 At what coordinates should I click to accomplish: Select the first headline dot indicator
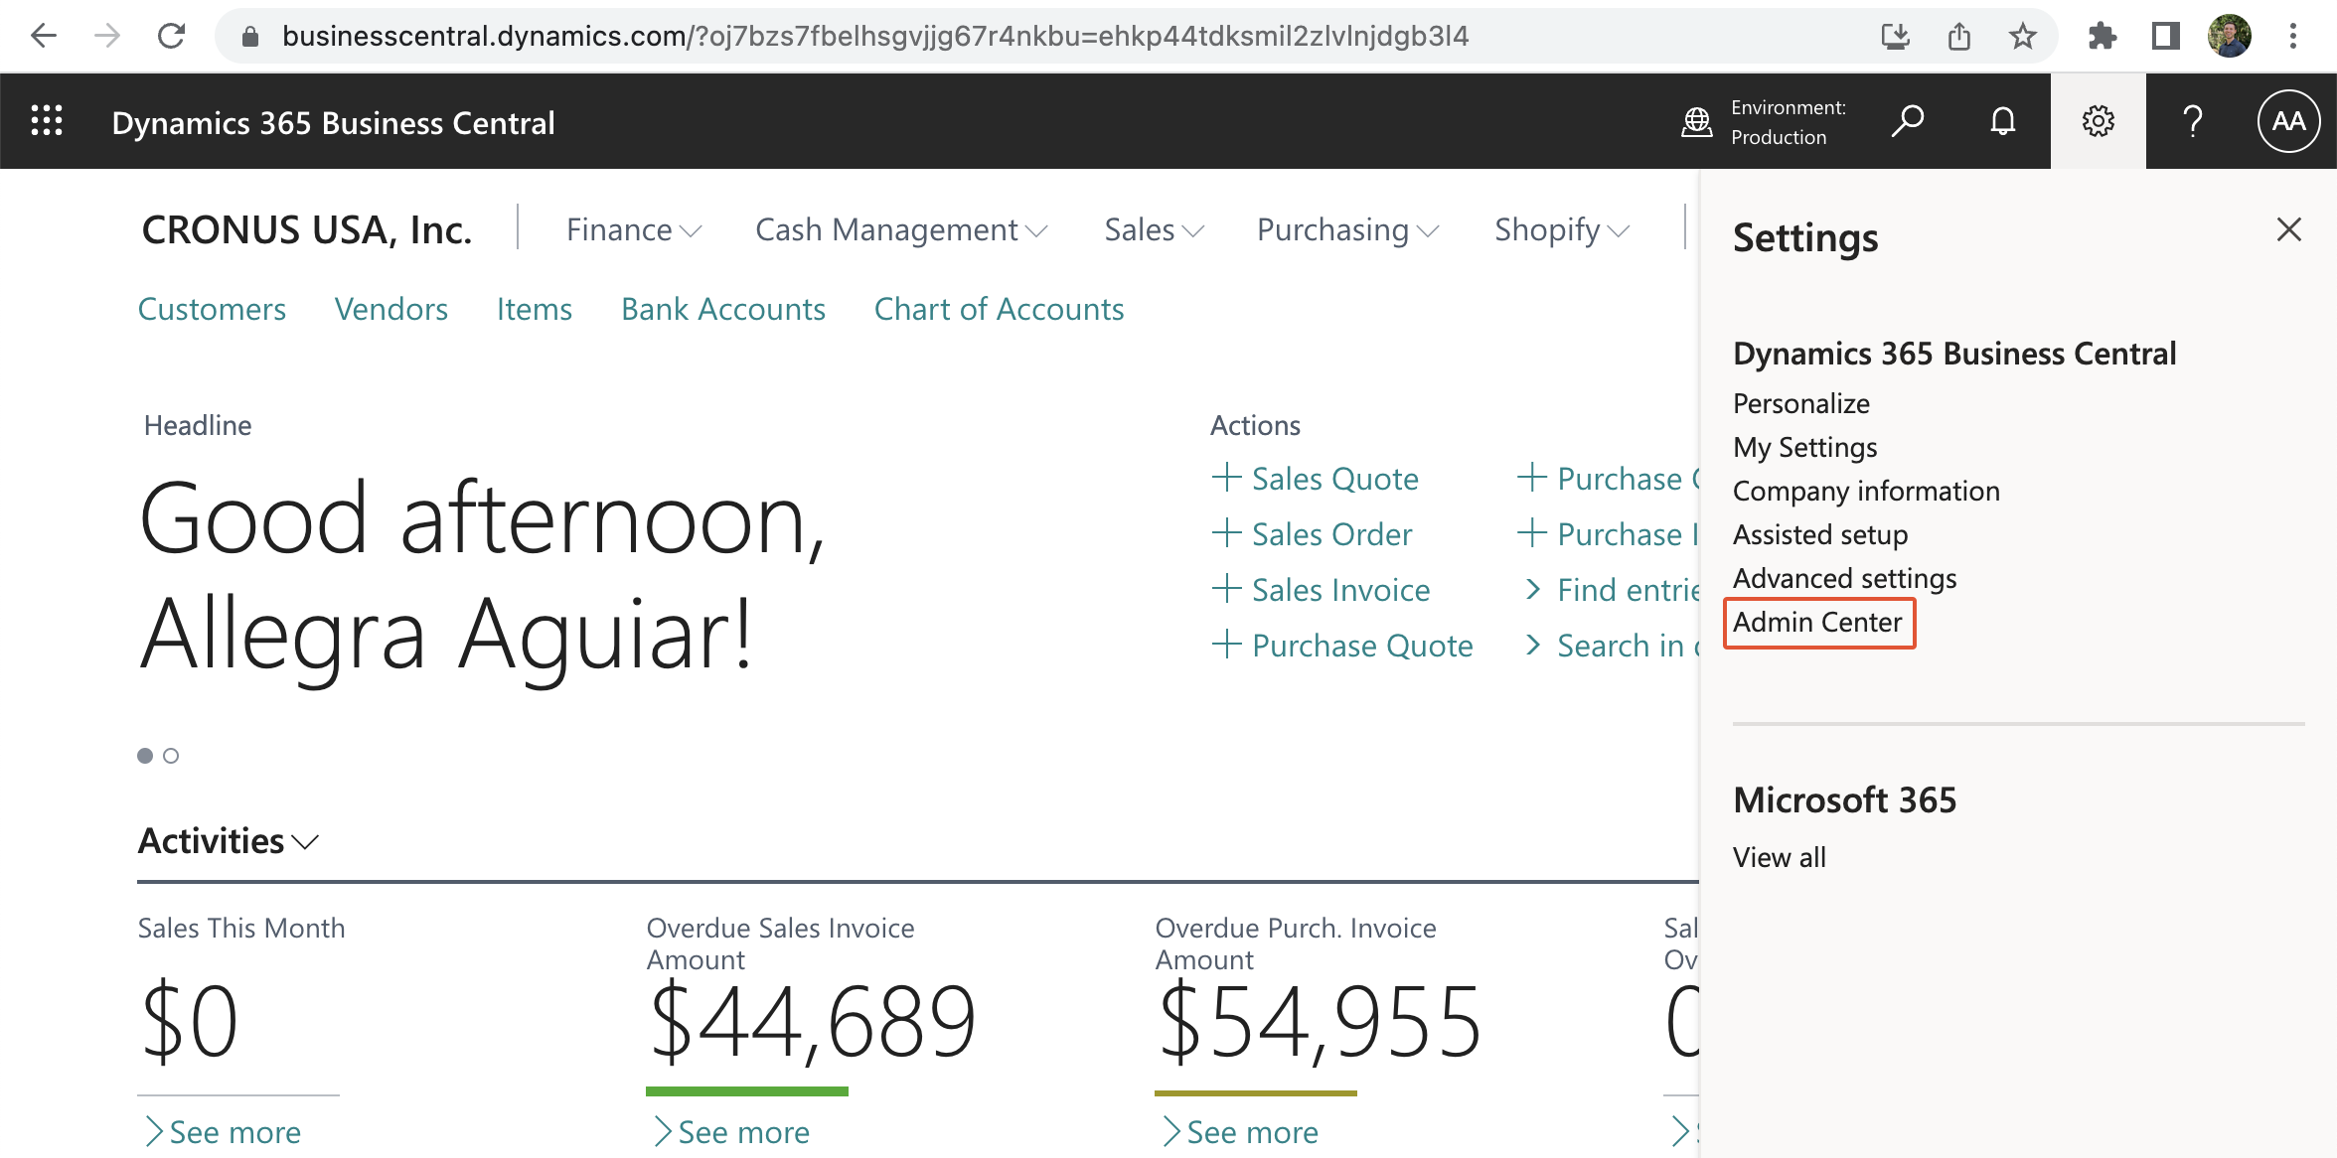tap(145, 756)
